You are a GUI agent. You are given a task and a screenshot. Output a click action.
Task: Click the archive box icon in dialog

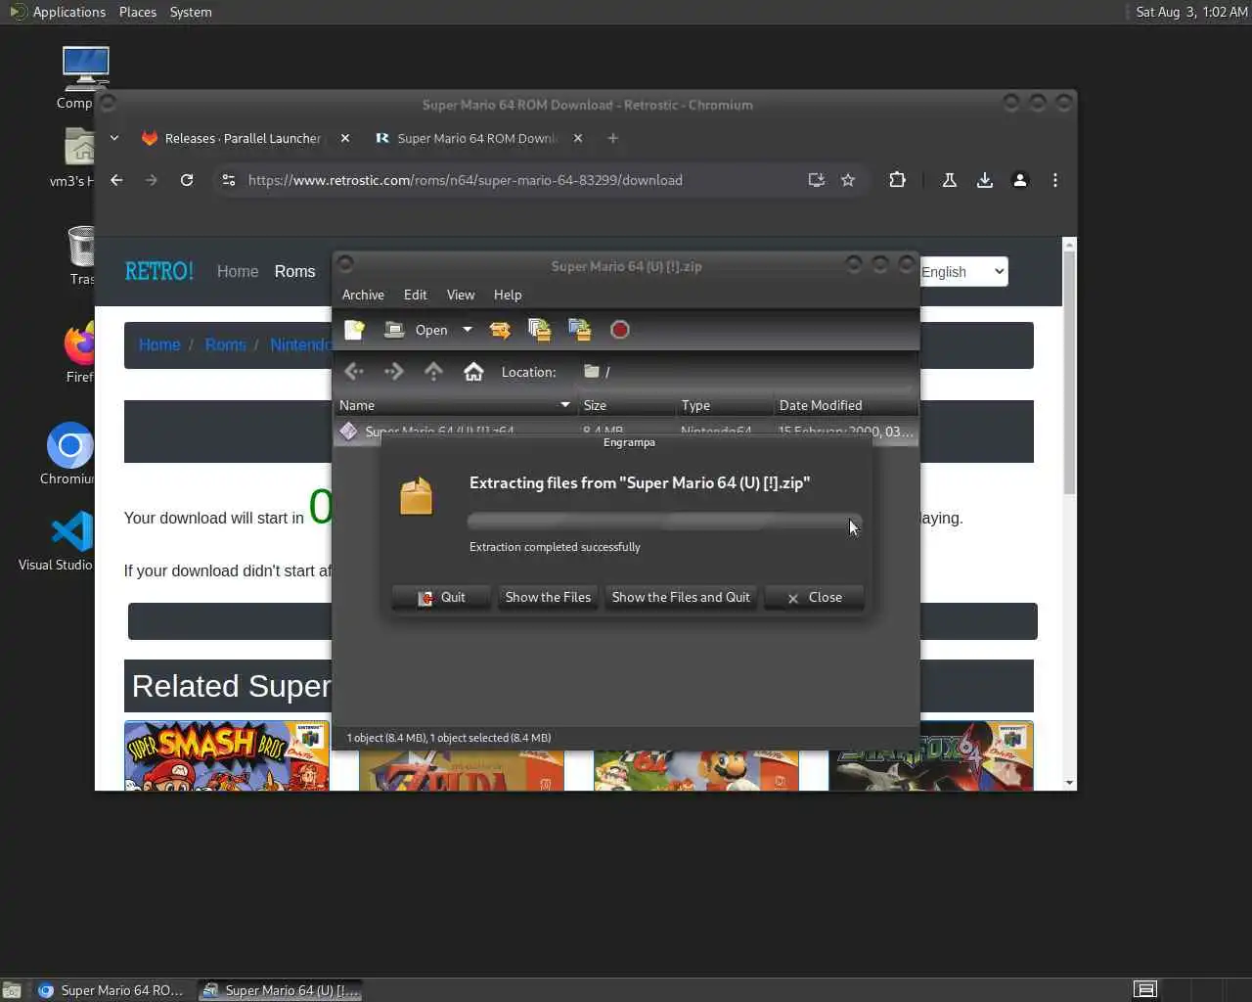coord(417,496)
